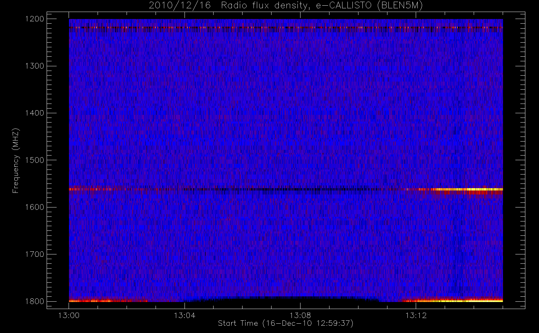539x333 pixels.
Task: Click the "Frequency (MHZ)" axis label
Action: point(16,161)
